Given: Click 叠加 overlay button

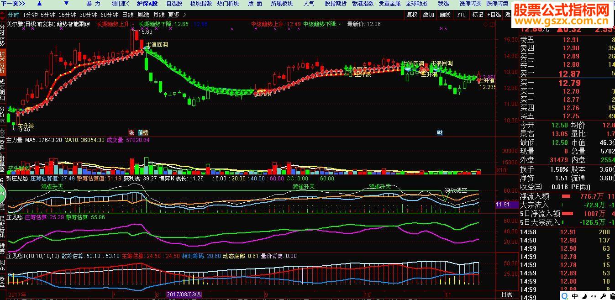Looking at the screenshot, I should [428, 15].
